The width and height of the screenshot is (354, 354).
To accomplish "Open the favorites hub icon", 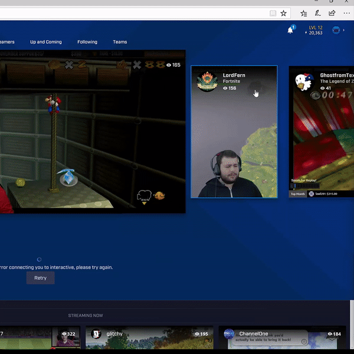I will [304, 14].
